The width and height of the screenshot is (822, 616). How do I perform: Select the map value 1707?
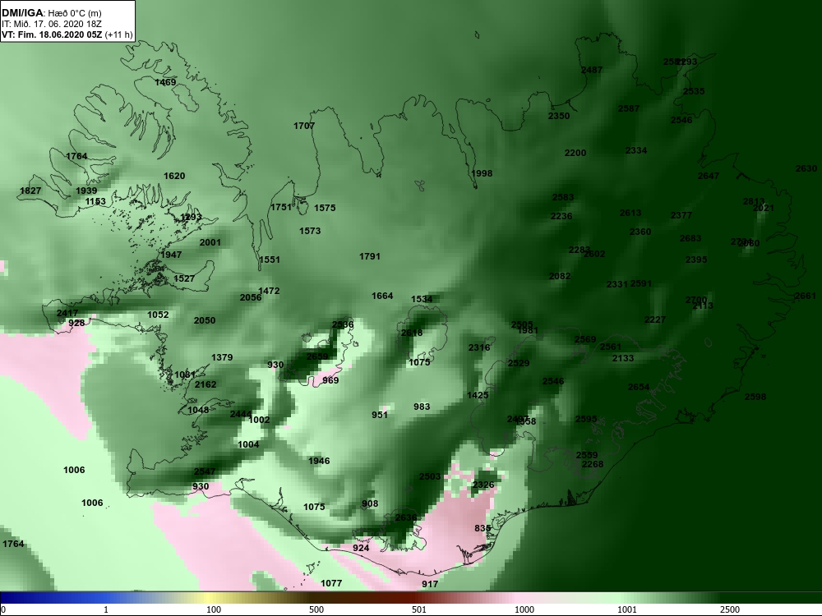[x=304, y=126]
